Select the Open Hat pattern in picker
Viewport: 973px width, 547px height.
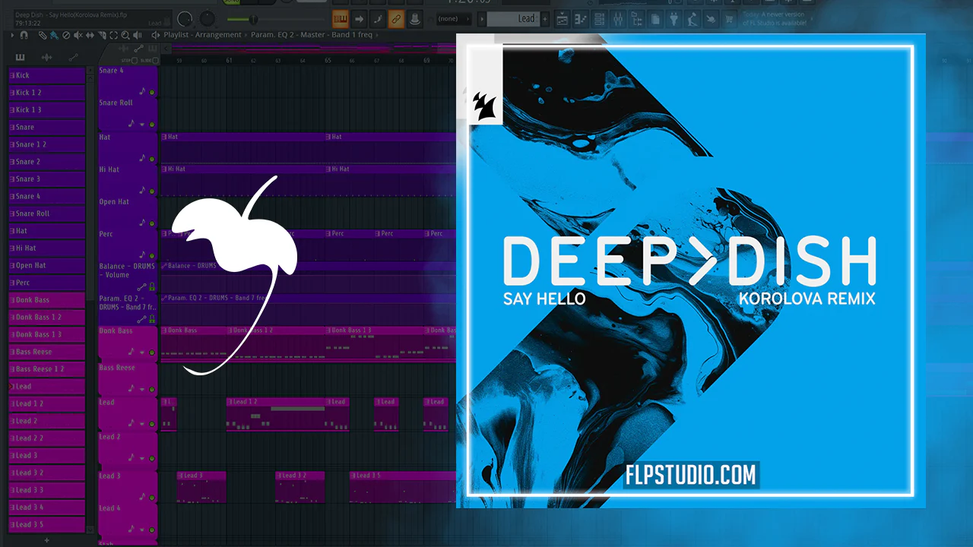46,265
